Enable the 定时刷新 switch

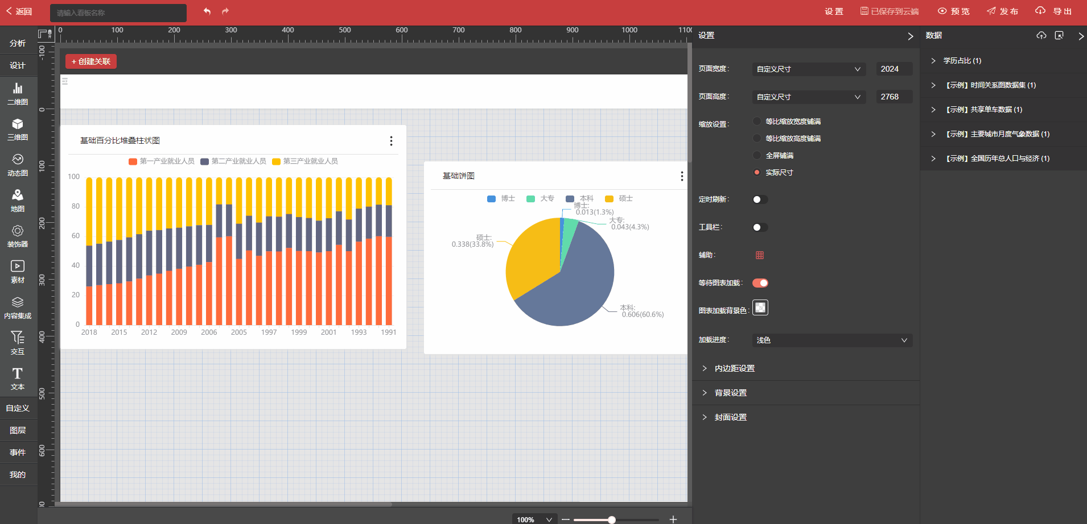tap(760, 199)
